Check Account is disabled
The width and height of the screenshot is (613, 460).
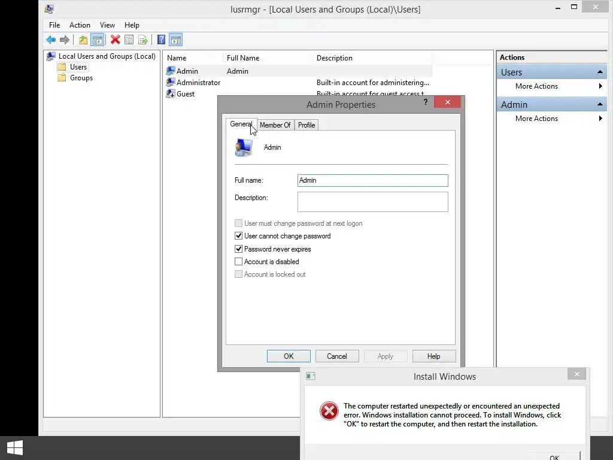coord(238,261)
